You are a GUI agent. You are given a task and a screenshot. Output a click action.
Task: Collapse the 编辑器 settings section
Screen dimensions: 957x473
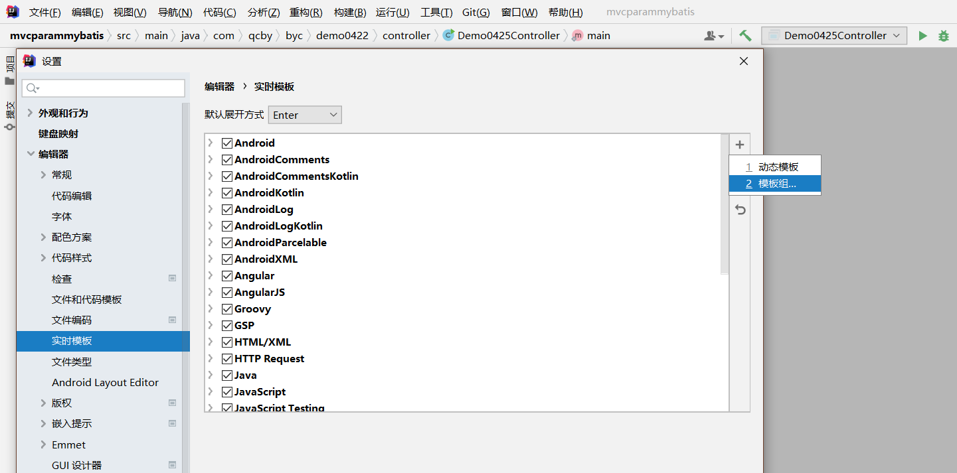(30, 154)
